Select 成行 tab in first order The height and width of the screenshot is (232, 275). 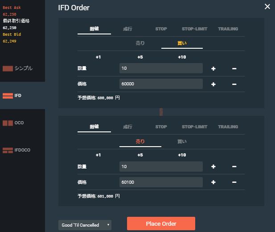pyautogui.click(x=127, y=29)
